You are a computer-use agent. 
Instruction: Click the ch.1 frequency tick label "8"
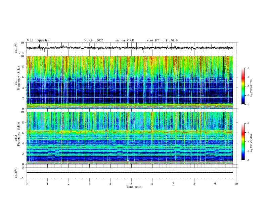click(23, 67)
